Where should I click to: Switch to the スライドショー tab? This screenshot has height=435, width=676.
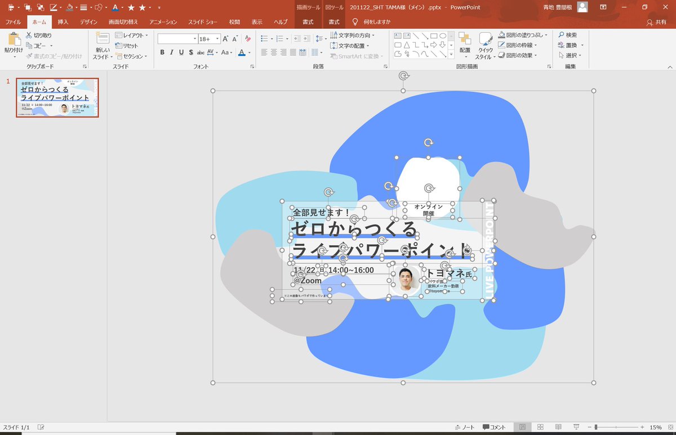coord(203,22)
